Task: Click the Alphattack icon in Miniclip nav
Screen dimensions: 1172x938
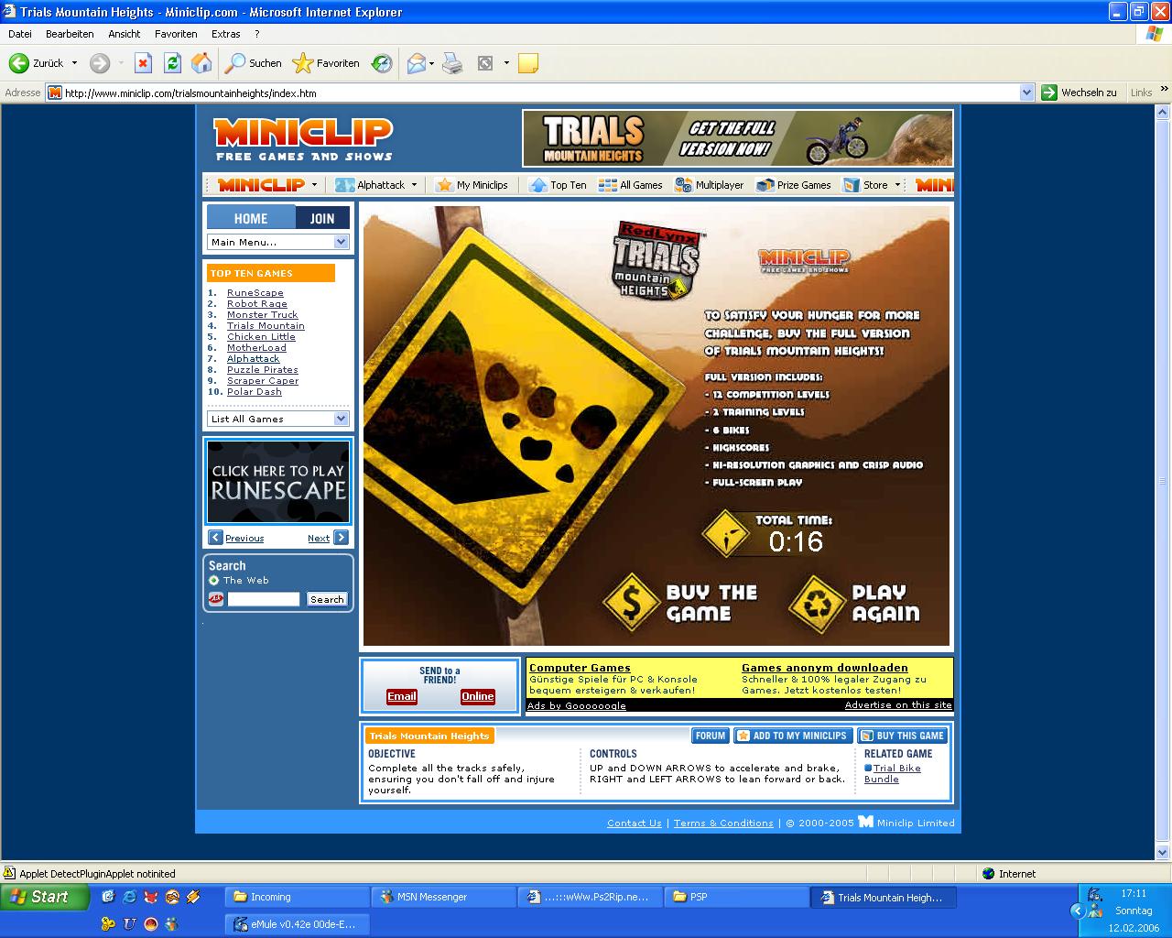Action: coord(344,185)
